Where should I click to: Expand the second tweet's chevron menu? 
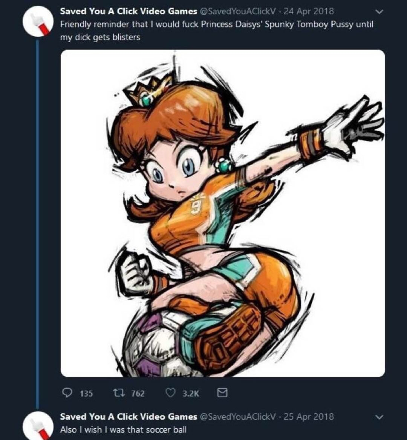click(380, 417)
